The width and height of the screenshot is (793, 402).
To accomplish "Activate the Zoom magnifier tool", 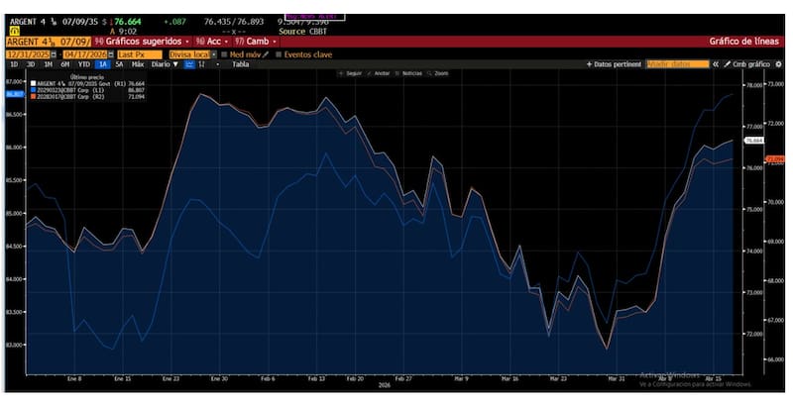I will point(440,73).
